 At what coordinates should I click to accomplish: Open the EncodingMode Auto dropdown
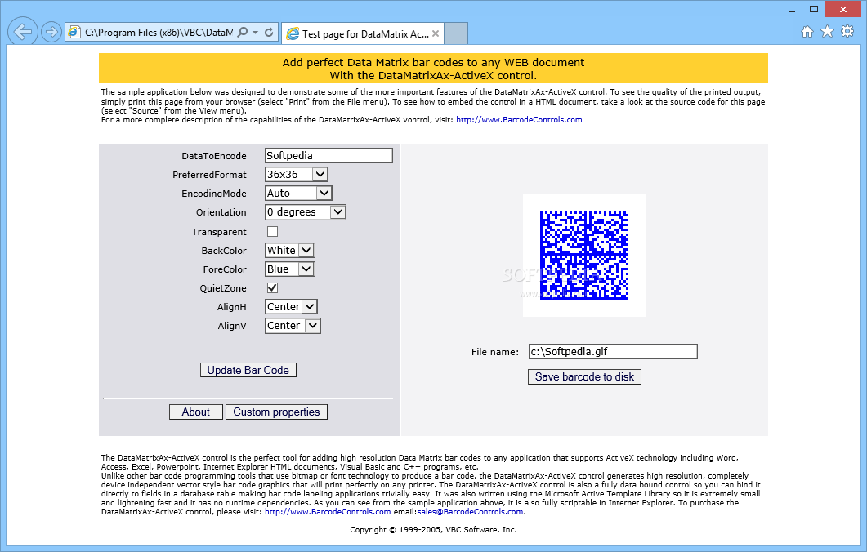tap(298, 193)
